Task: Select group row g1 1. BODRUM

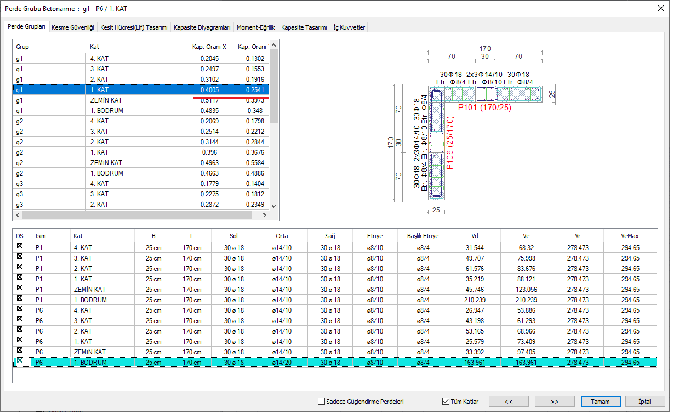Action: pyautogui.click(x=141, y=110)
